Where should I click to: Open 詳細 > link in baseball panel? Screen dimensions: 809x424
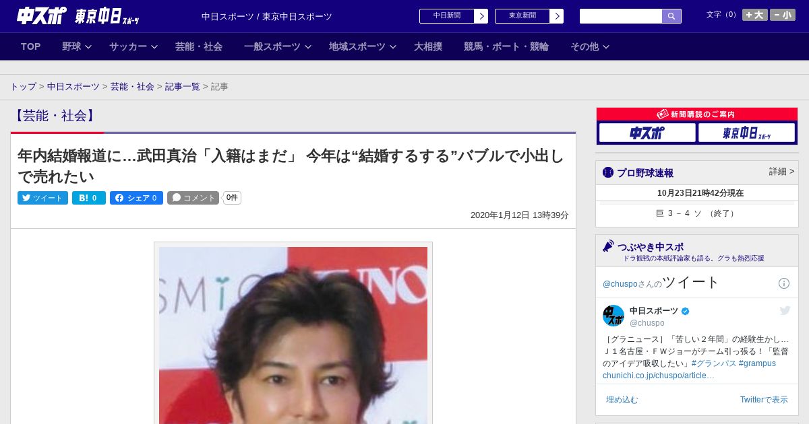pos(782,172)
